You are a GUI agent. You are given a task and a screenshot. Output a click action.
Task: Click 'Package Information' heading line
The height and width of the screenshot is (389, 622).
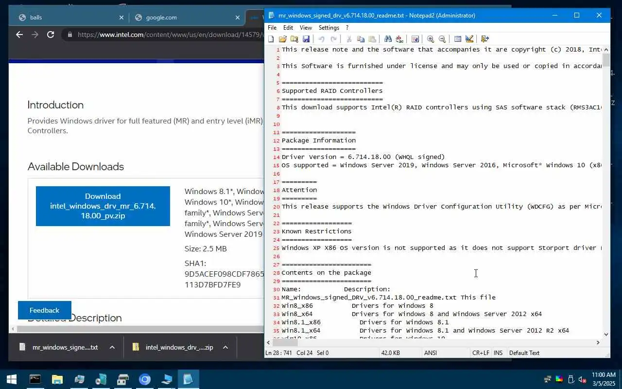pos(318,141)
